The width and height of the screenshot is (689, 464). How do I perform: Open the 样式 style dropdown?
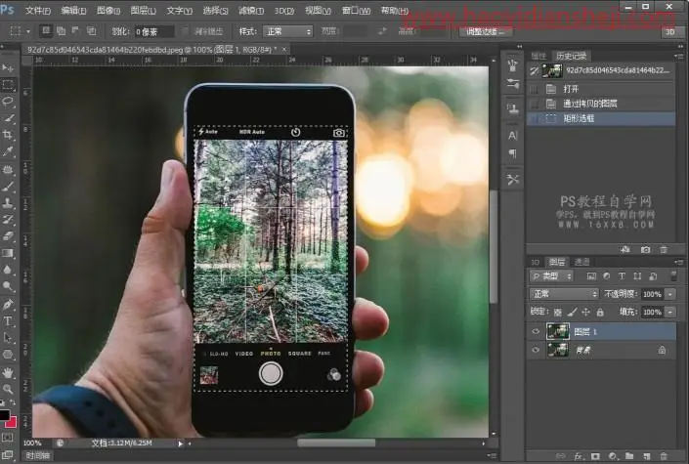[287, 31]
